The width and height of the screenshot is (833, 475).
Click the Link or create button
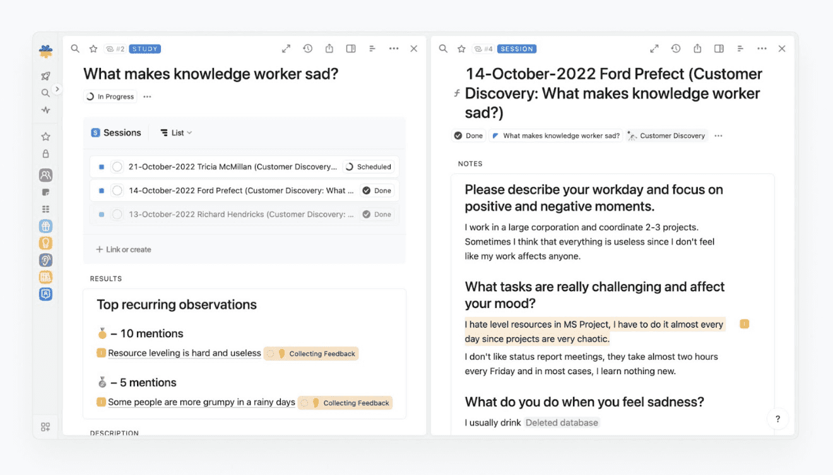tap(124, 249)
